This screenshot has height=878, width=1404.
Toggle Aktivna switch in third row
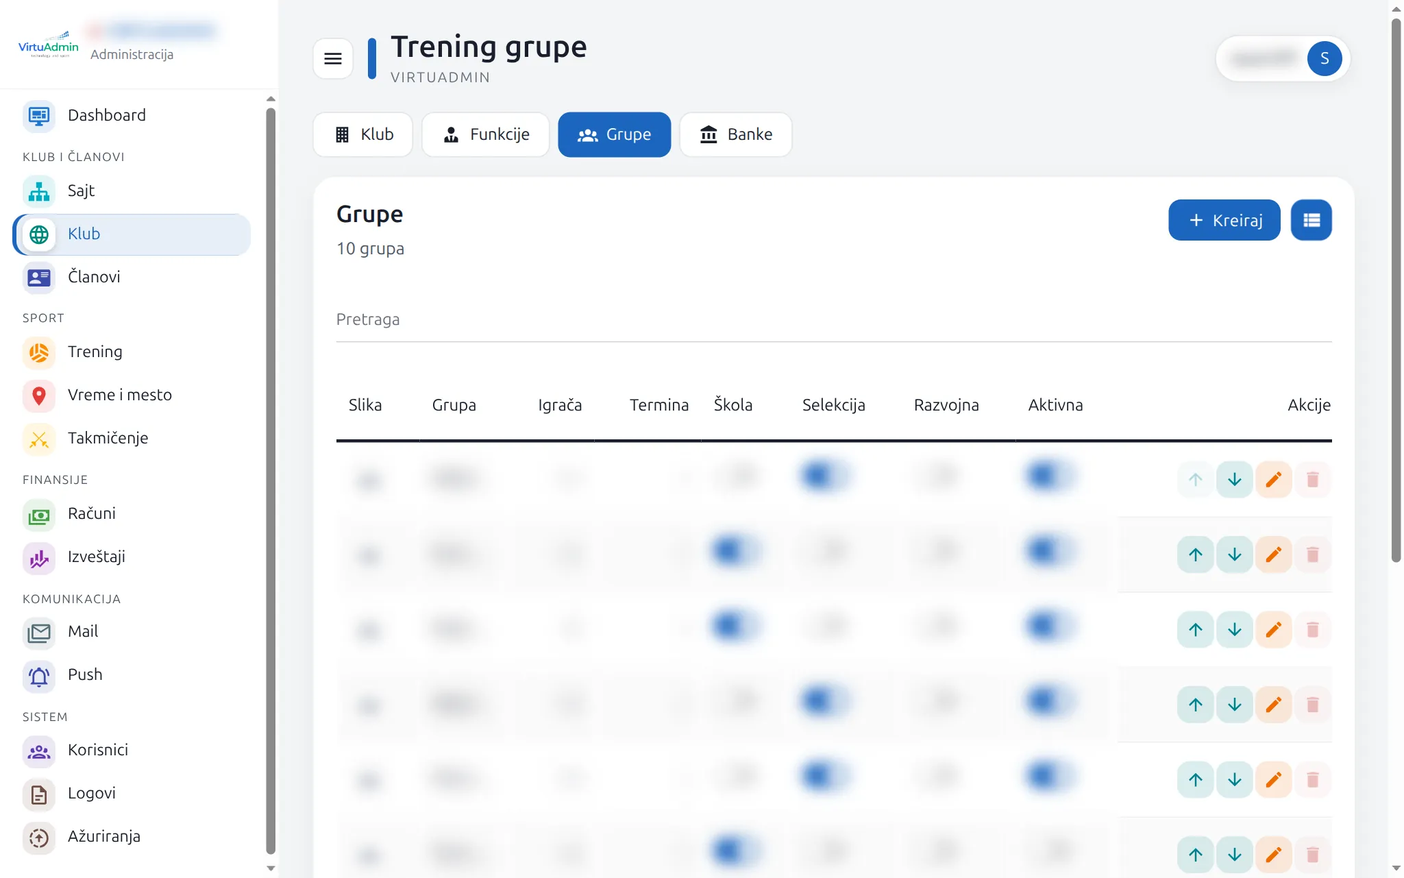point(1050,626)
